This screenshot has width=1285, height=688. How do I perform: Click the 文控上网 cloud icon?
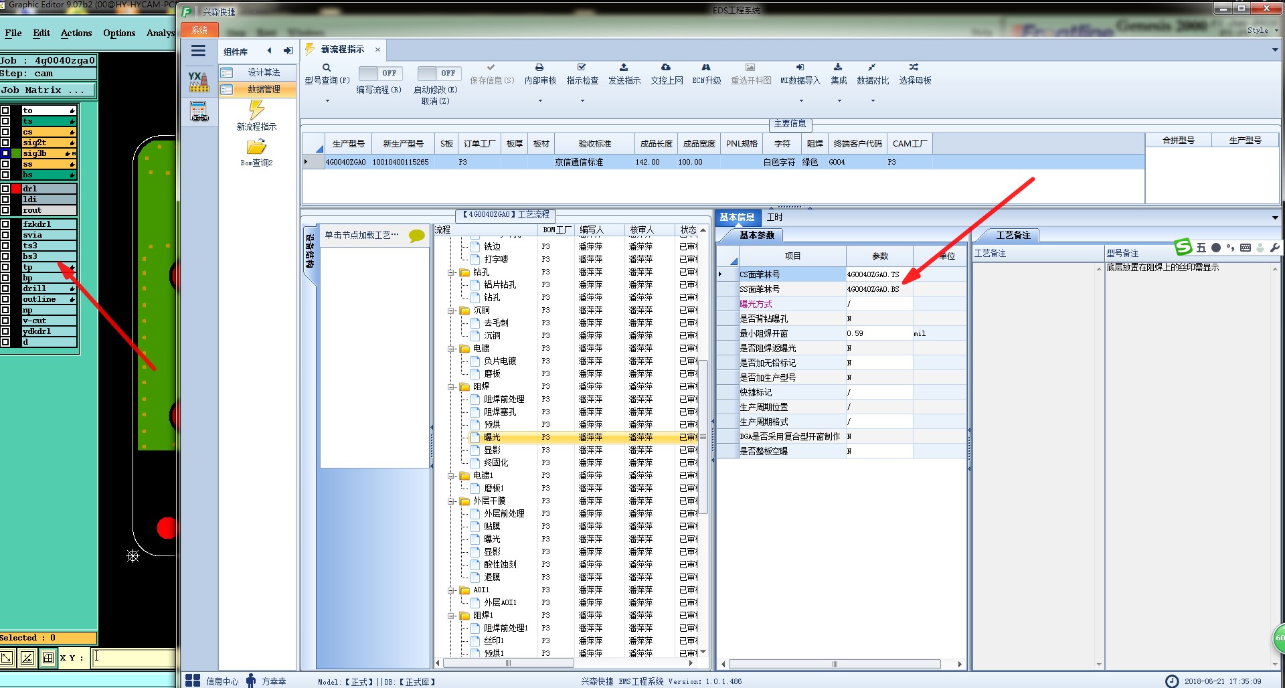[666, 68]
